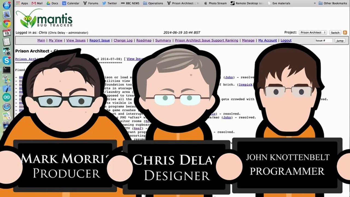Open the Mail bookmark
This screenshot has width=350, height=197.
click(37, 3)
